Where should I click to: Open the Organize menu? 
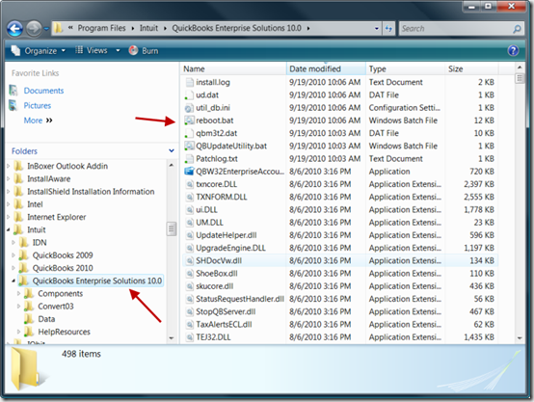click(x=39, y=51)
